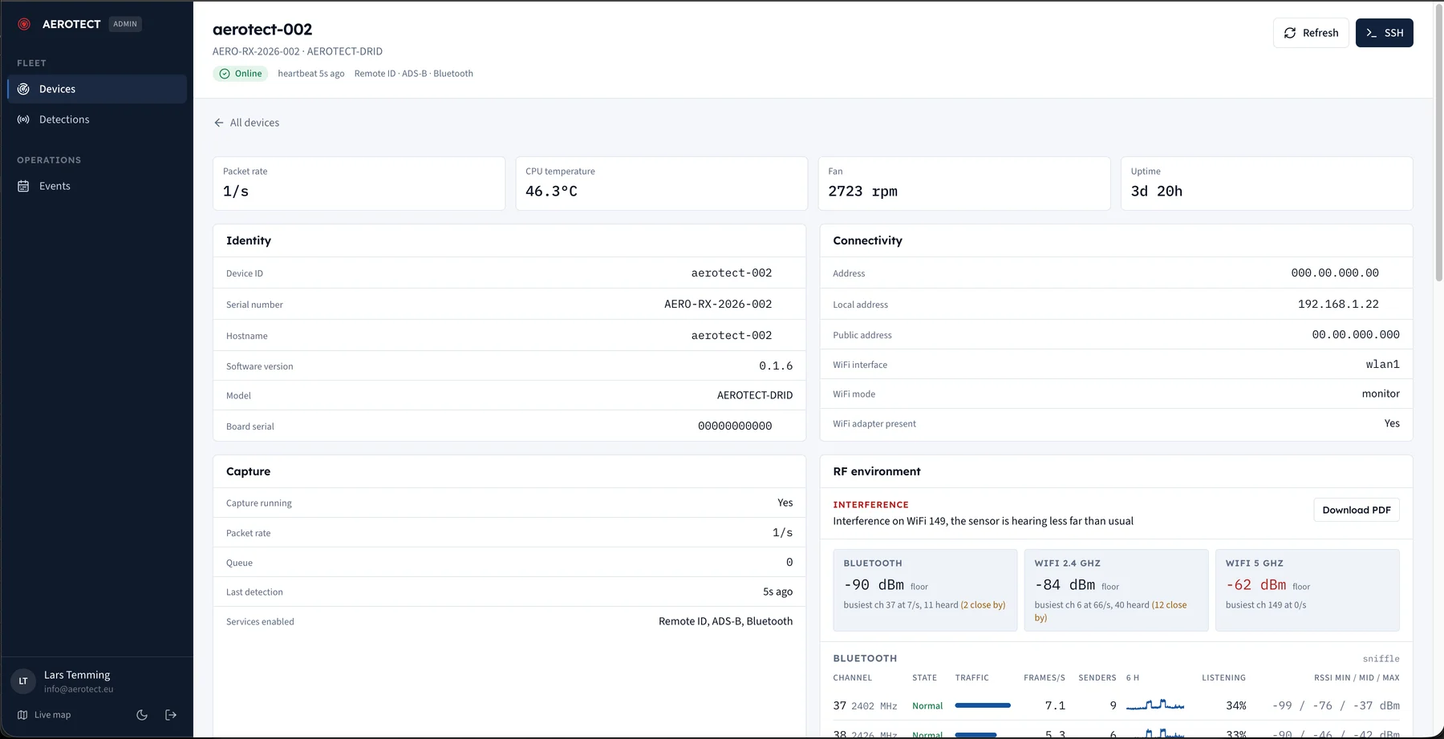The width and height of the screenshot is (1444, 739).
Task: Click the Board serial 00000000000 value
Action: (x=735, y=426)
